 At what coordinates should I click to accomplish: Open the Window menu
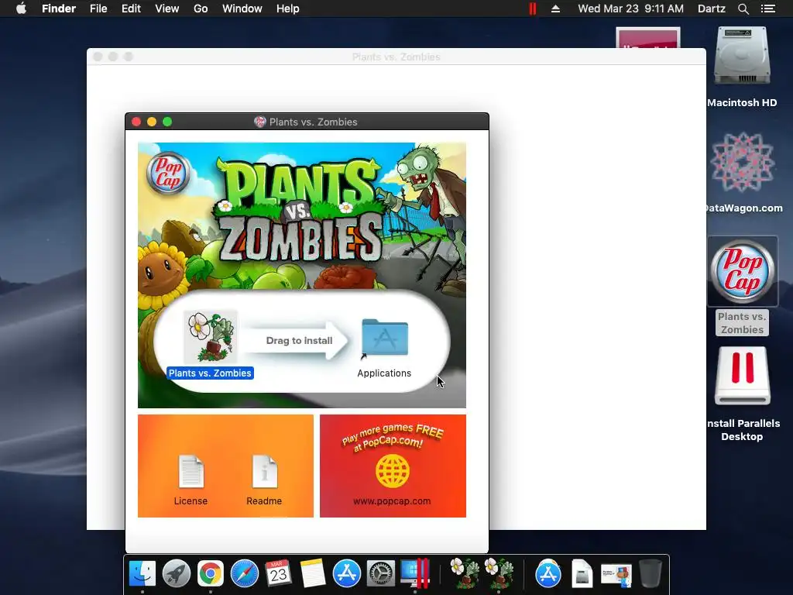click(242, 9)
